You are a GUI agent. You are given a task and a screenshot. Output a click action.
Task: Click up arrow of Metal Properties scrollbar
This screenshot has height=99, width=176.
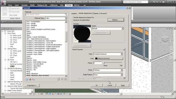pos(124,49)
